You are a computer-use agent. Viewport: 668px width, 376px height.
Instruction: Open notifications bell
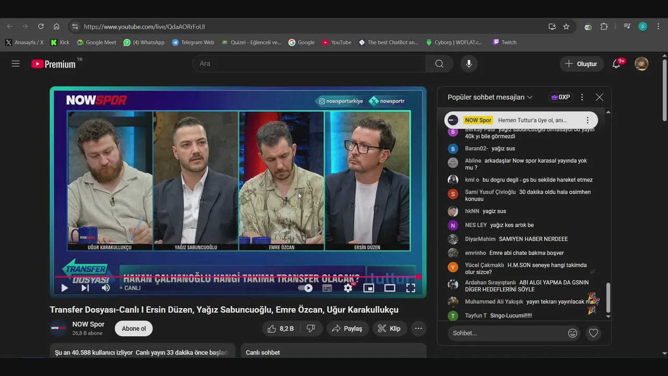(616, 64)
